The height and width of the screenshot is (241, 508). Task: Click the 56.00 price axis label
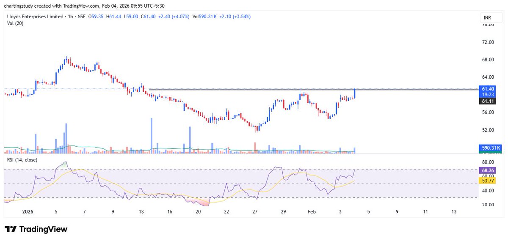click(x=488, y=112)
